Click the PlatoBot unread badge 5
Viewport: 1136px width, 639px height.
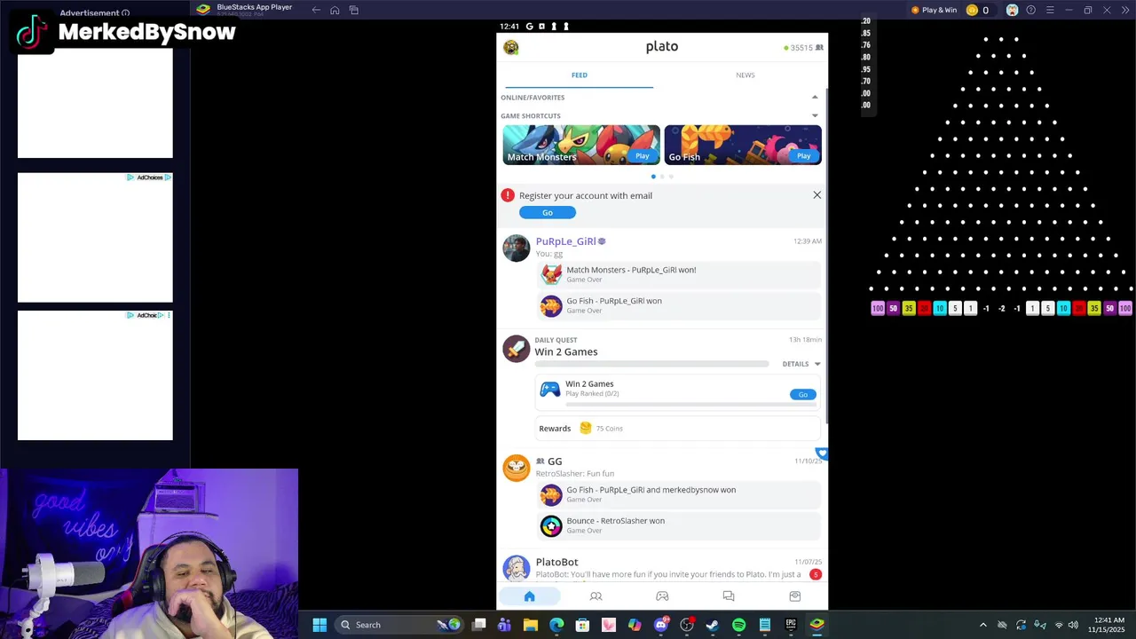coord(815,574)
